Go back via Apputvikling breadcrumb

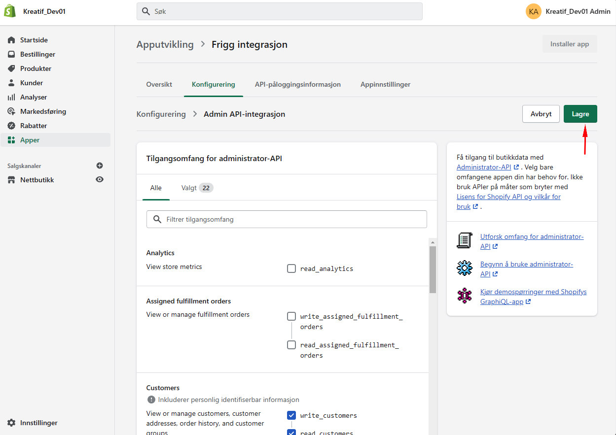point(165,44)
